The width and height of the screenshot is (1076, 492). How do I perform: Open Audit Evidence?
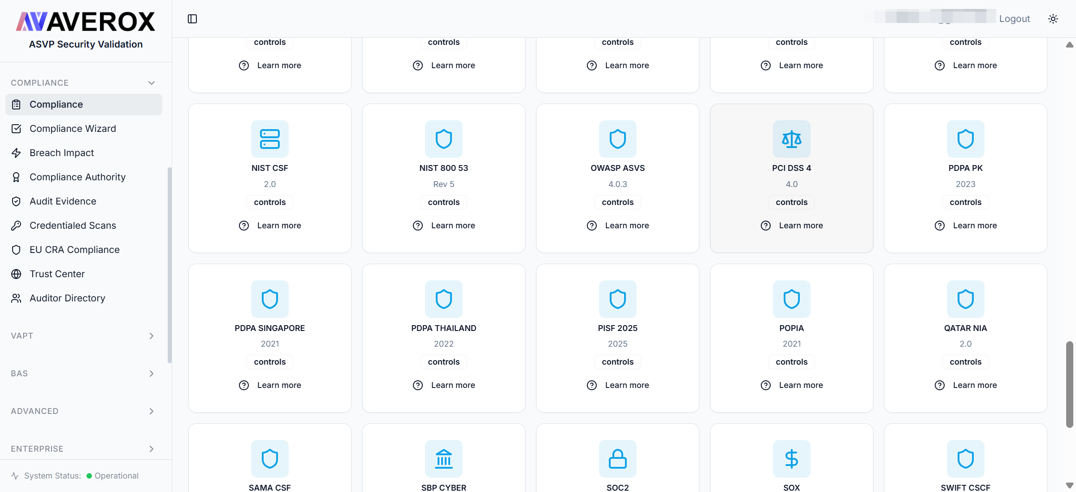(x=84, y=201)
